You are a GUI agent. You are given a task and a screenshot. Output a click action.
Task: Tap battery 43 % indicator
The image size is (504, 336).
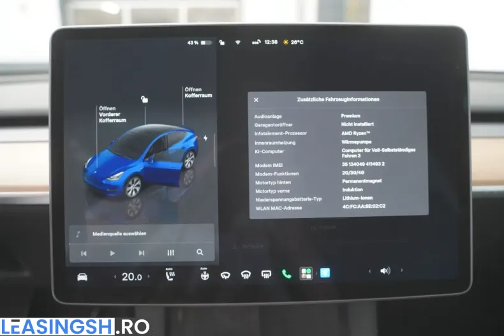[x=199, y=43]
